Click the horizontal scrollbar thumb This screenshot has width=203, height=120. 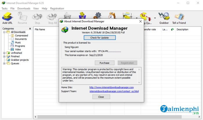click(x=110, y=117)
